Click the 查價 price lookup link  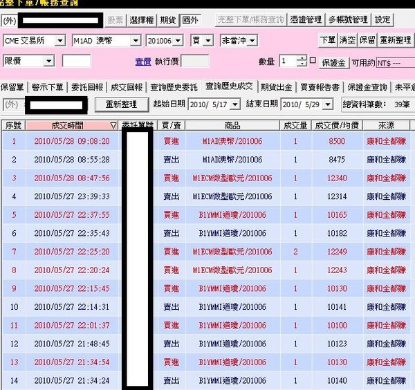tap(143, 62)
